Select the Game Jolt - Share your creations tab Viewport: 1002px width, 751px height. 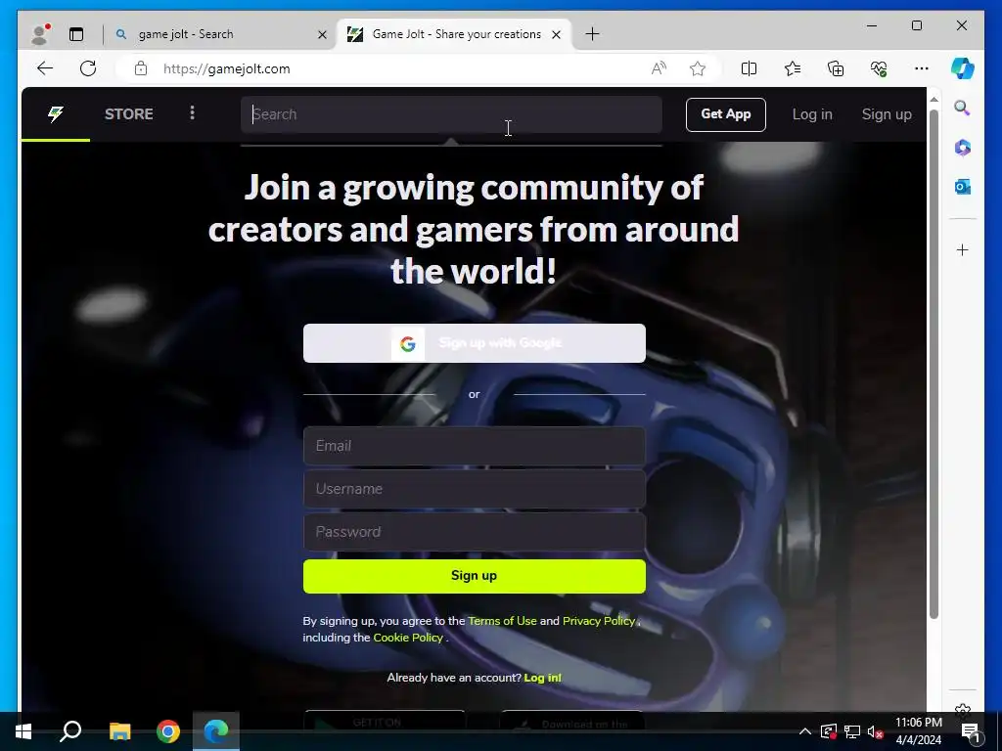pyautogui.click(x=455, y=34)
